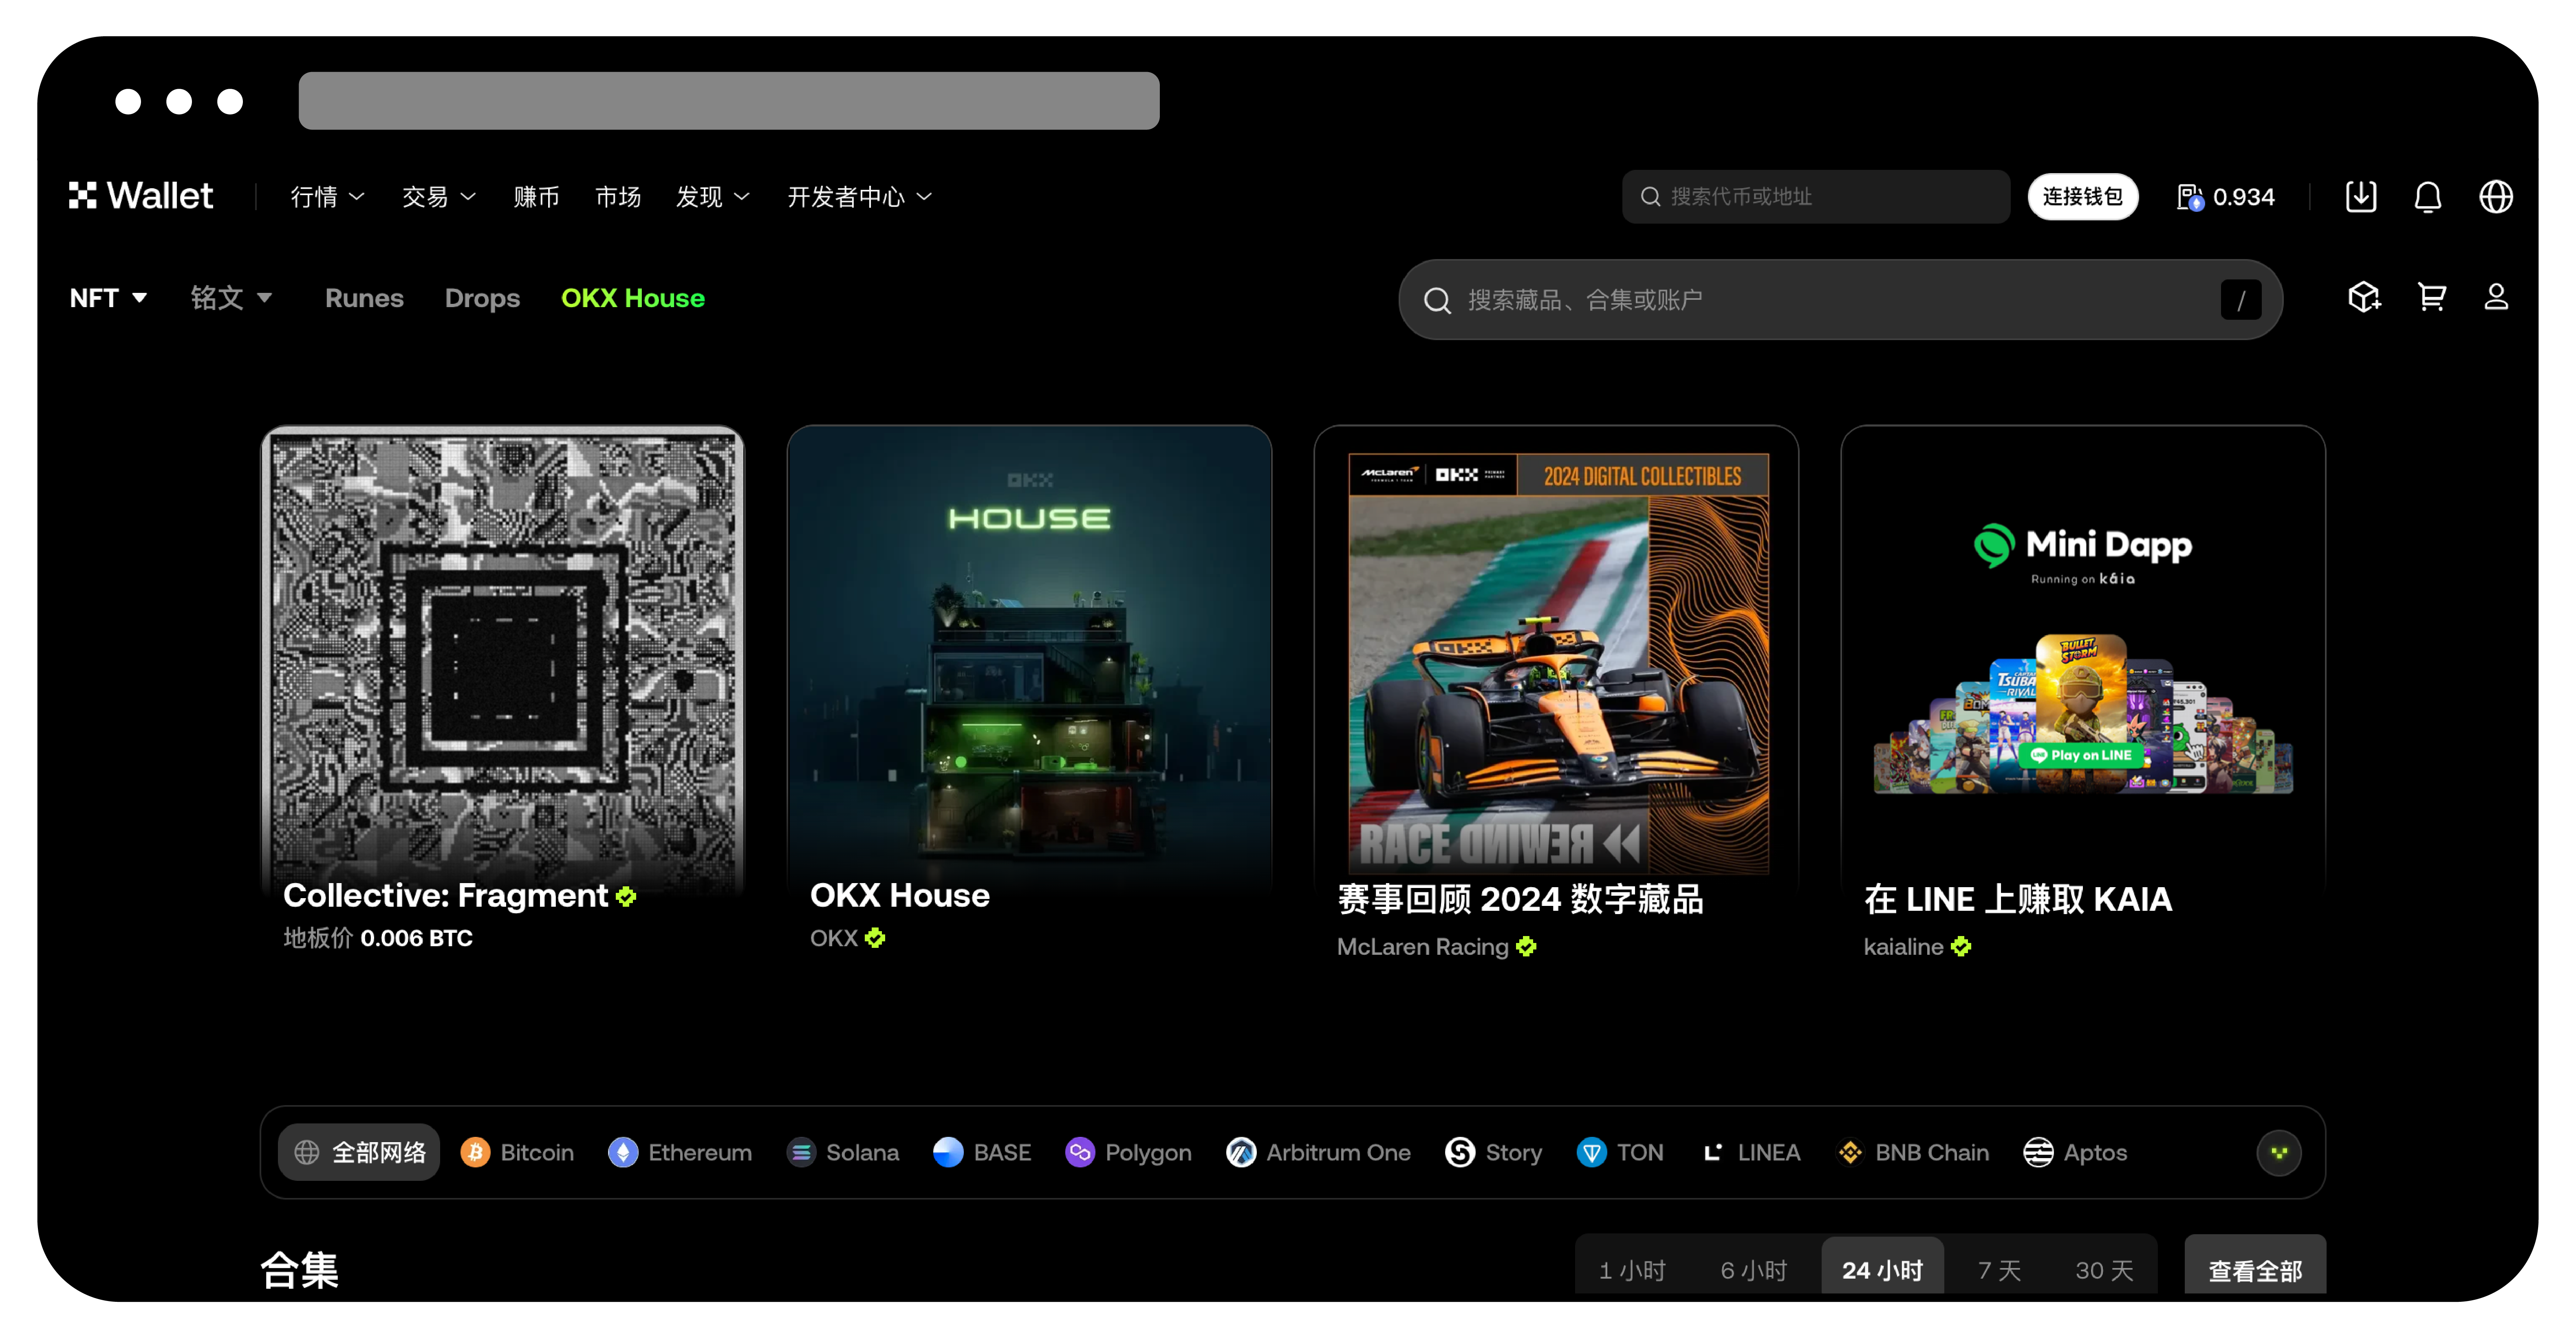This screenshot has height=1334, width=2576.
Task: Click the Ethereum network icon
Action: [623, 1152]
